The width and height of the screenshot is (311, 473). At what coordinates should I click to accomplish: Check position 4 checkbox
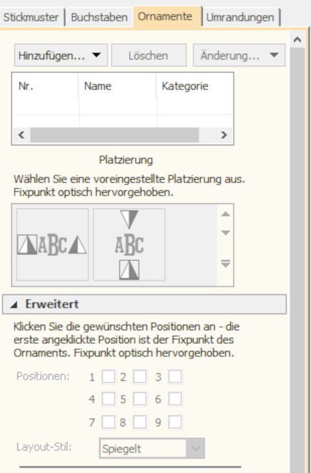point(108,399)
